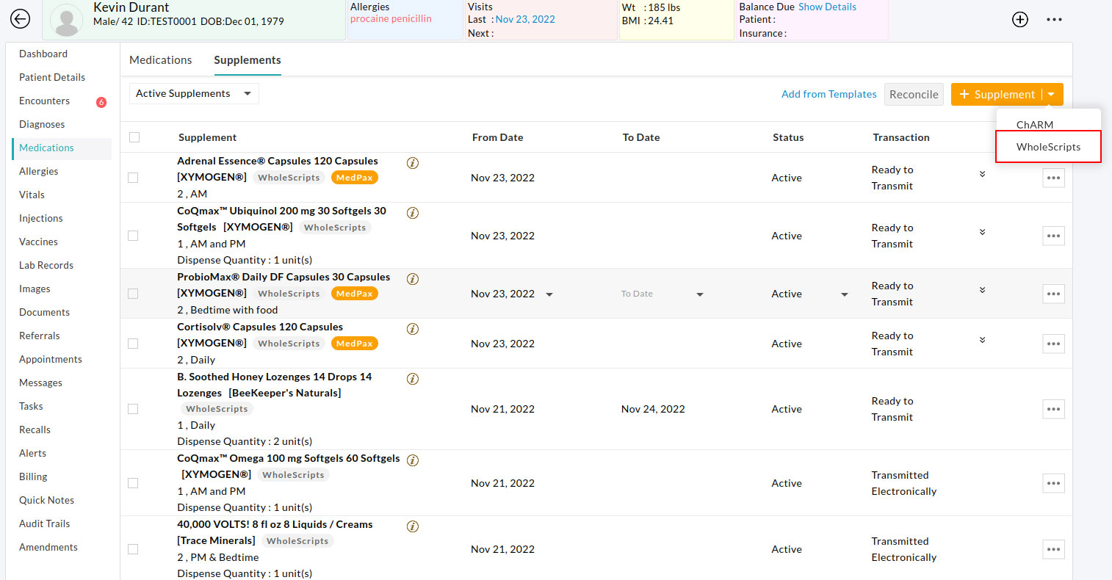Check the CoQmax Omega row checkbox
The height and width of the screenshot is (580, 1112).
coord(133,483)
